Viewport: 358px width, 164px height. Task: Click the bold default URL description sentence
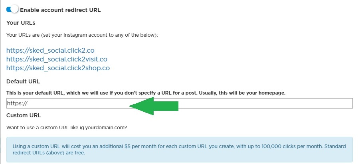pos(146,93)
